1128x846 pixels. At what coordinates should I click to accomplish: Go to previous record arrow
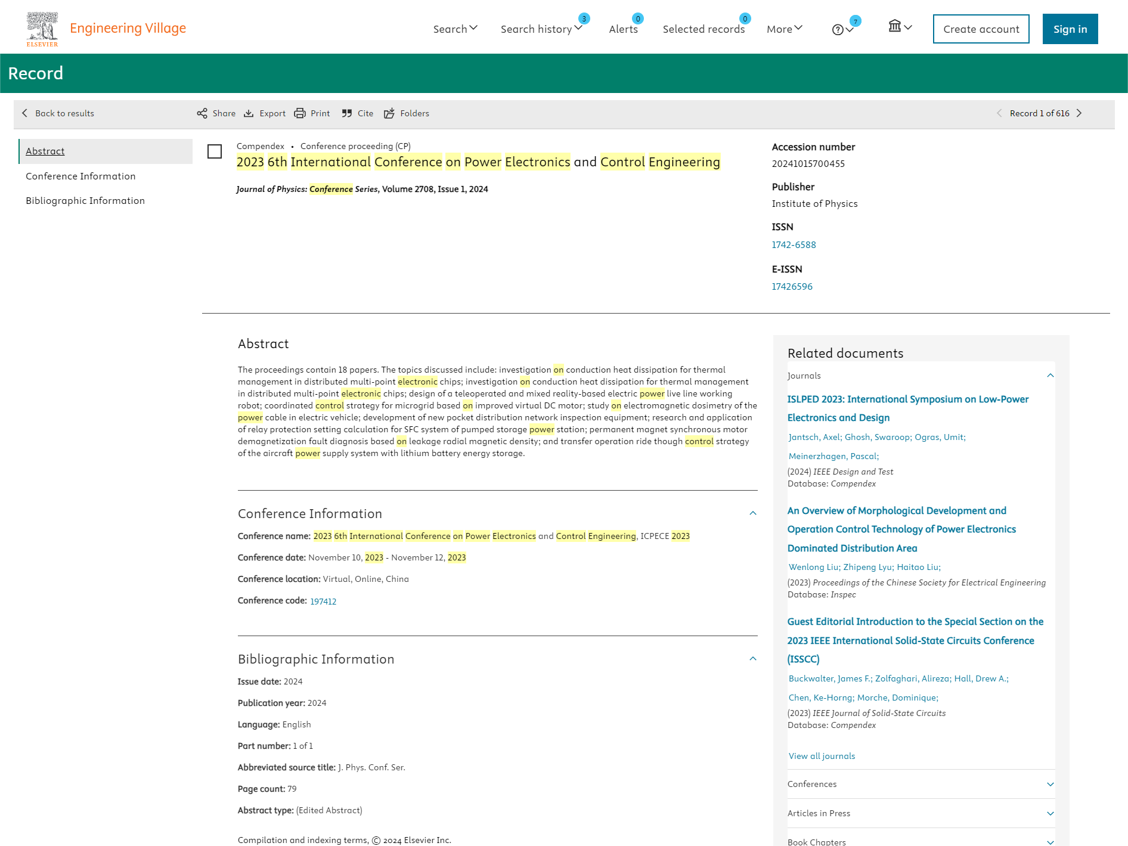click(999, 113)
